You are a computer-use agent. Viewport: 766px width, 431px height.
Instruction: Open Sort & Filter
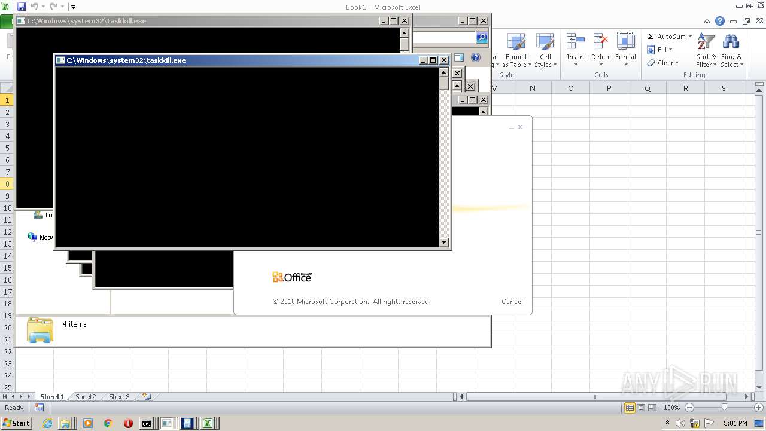706,51
